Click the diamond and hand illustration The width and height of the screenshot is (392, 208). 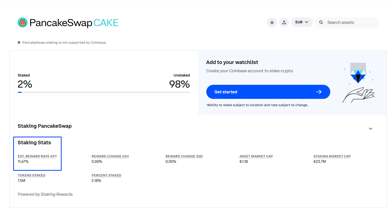(358, 83)
